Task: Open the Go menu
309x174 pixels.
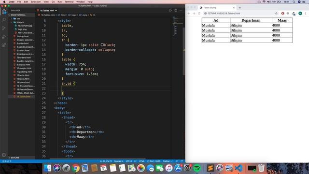Action: pyautogui.click(x=53, y=2)
